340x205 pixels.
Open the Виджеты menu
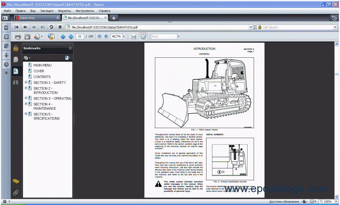point(65,11)
